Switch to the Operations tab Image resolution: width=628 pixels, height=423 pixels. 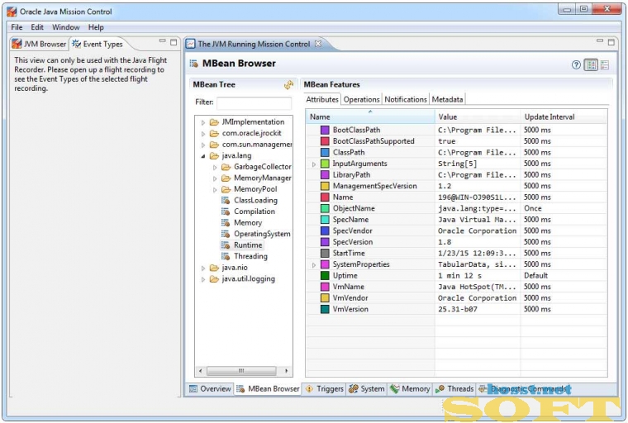[x=361, y=99]
